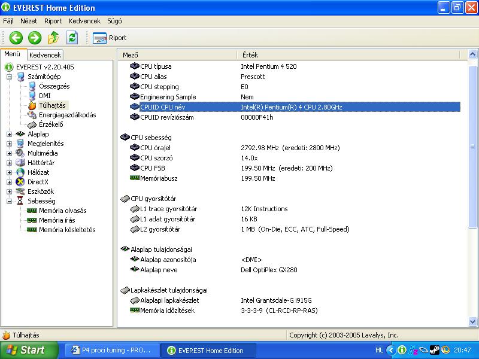The height and width of the screenshot is (359, 479).
Task: Click the Érzékelő sensor chip icon
Action: pos(32,124)
